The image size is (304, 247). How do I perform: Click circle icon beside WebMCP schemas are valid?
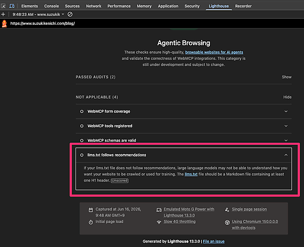[82, 140]
